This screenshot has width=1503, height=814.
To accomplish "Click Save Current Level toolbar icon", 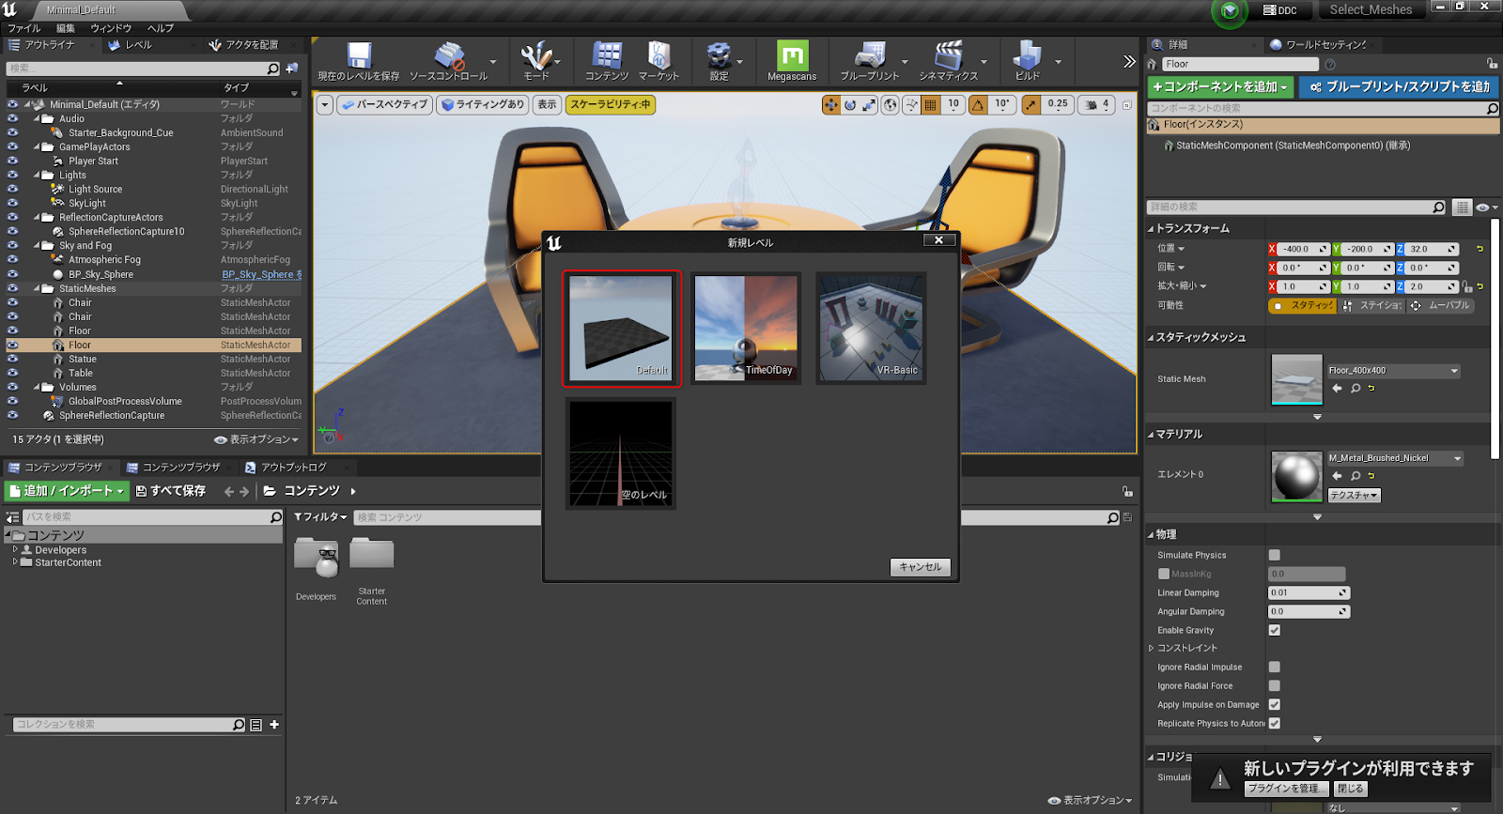I will pos(358,61).
